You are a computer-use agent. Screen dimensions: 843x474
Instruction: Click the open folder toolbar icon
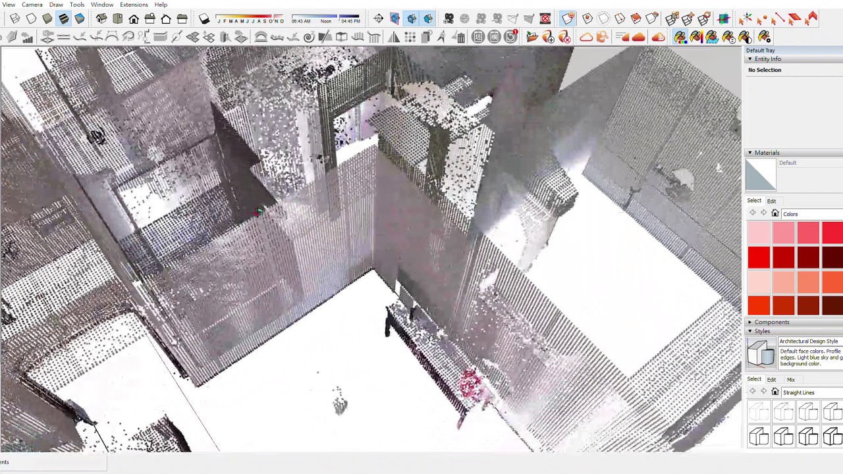click(532, 38)
